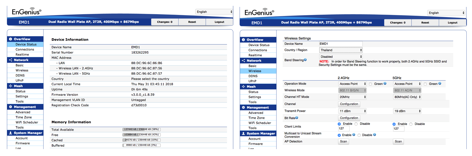Click the Device Name field containing EMD1
This screenshot has width=472, height=156.
[x=341, y=44]
